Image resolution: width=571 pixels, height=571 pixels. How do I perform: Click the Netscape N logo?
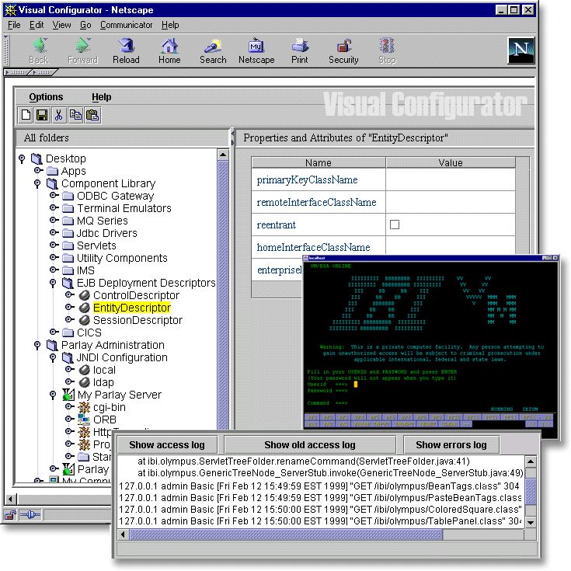tap(521, 50)
